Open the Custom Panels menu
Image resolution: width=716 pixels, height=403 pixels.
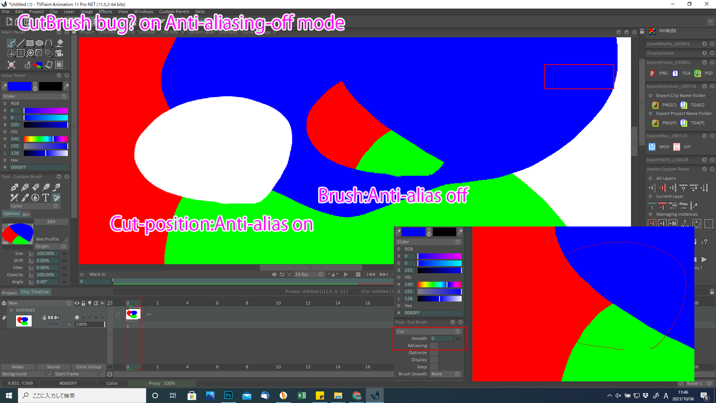(174, 12)
